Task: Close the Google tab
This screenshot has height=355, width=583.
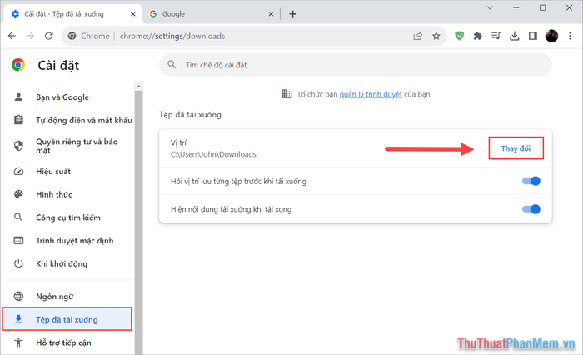Action: [271, 14]
